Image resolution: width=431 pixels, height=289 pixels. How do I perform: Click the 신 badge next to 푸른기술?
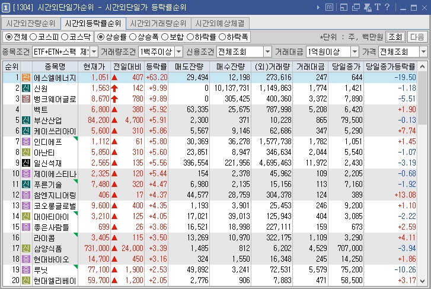click(x=26, y=185)
